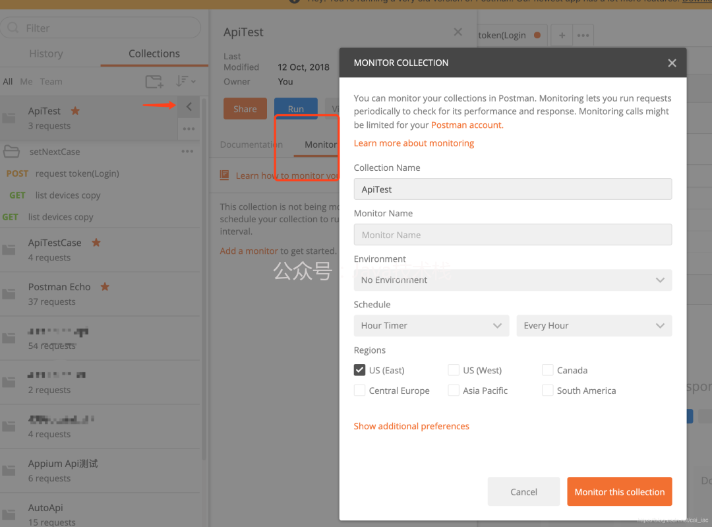Open the three-dot menu for ApiTest collection

point(189,129)
